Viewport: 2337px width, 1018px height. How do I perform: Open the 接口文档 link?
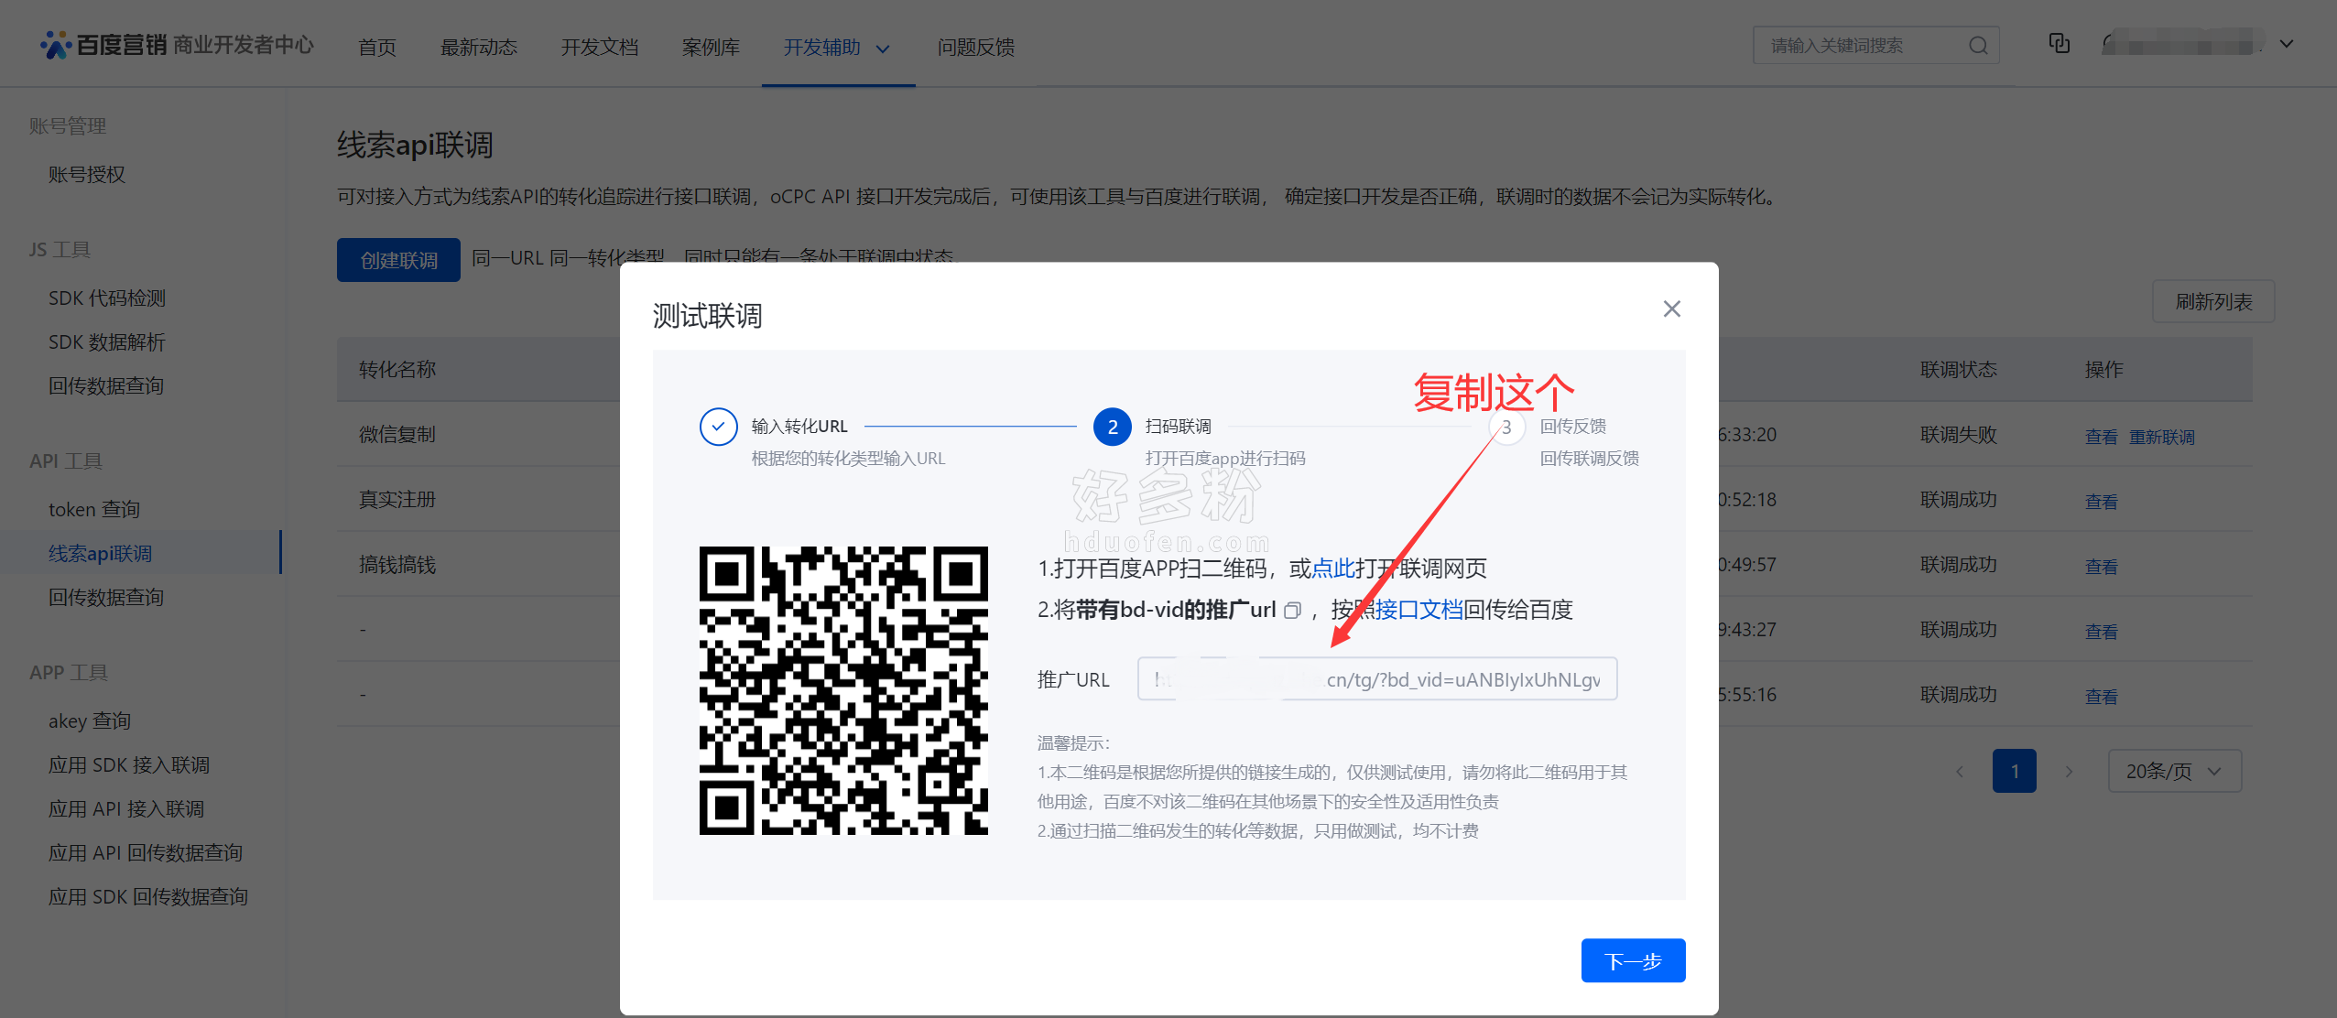[1419, 610]
